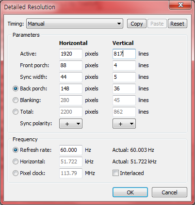Image resolution: width=195 pixels, height=205 pixels.
Task: Select the Total radio button
Action: (16, 112)
